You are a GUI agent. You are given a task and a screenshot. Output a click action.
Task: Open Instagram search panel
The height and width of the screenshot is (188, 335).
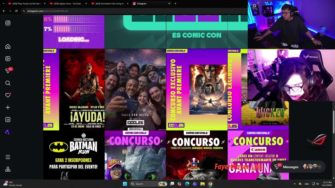coord(8,83)
